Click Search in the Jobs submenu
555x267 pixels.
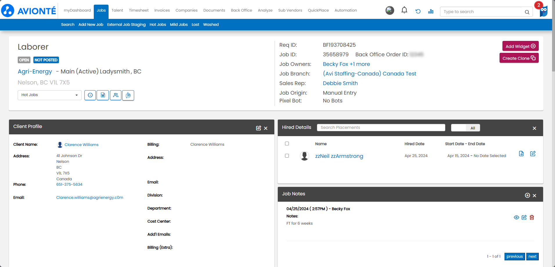click(x=68, y=25)
